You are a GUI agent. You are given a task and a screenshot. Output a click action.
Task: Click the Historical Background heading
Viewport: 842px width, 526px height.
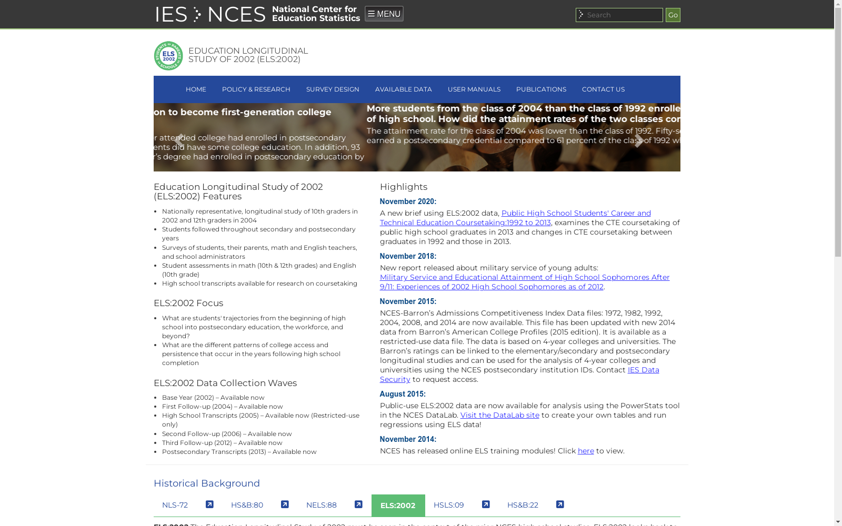pyautogui.click(x=207, y=483)
